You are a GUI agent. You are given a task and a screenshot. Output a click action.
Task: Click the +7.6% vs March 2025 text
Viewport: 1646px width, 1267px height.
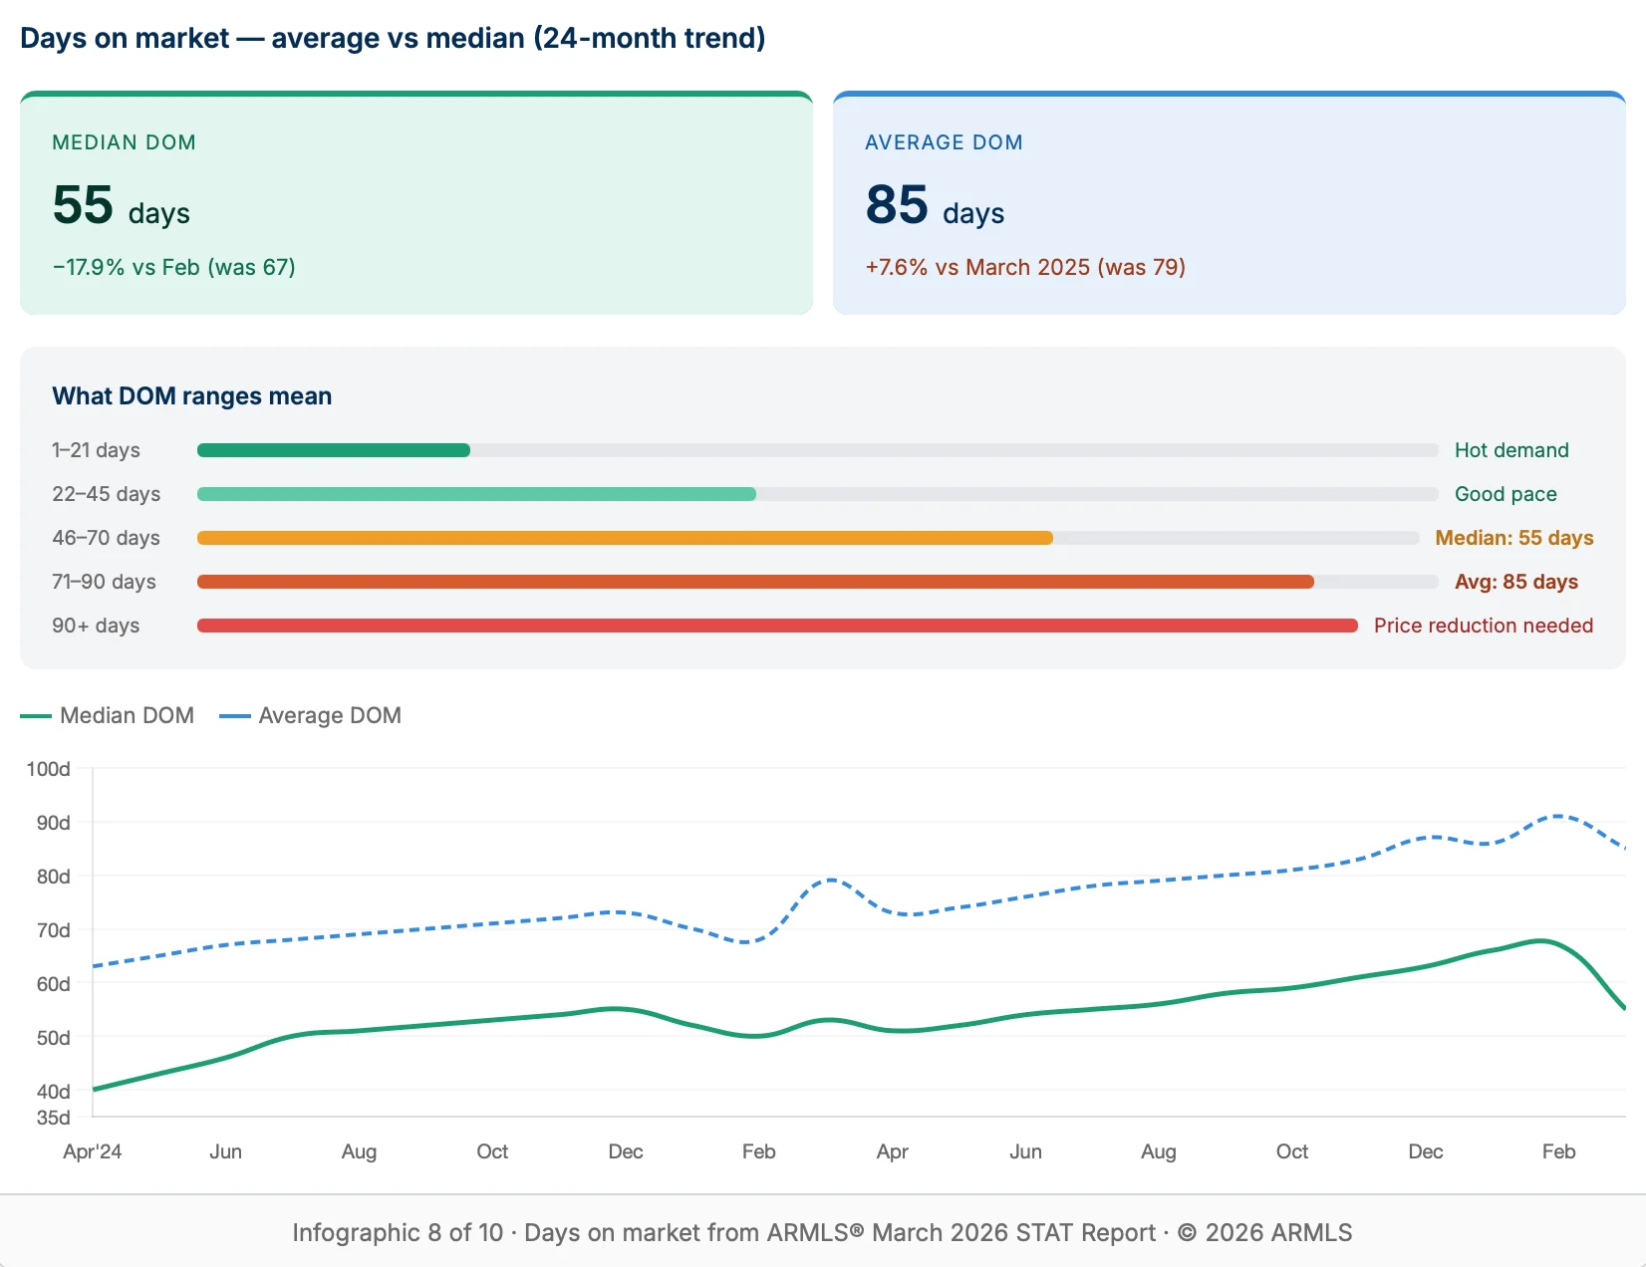click(1024, 267)
